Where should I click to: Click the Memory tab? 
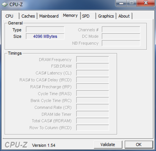coord(70,15)
